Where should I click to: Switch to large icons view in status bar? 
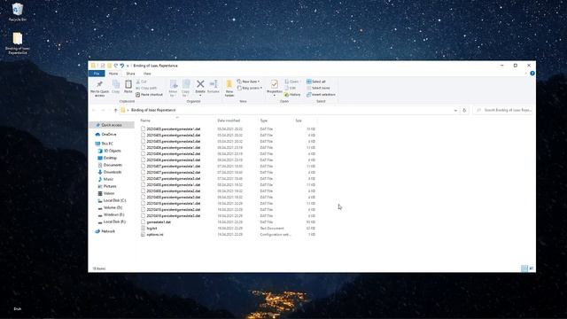(532, 268)
